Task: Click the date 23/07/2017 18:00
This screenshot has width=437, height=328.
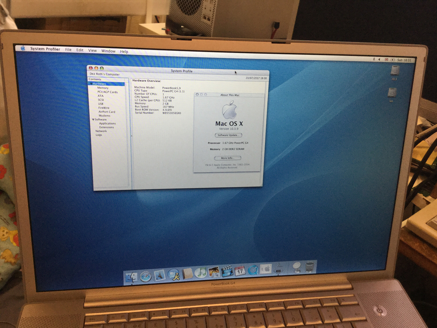Action: [256, 78]
